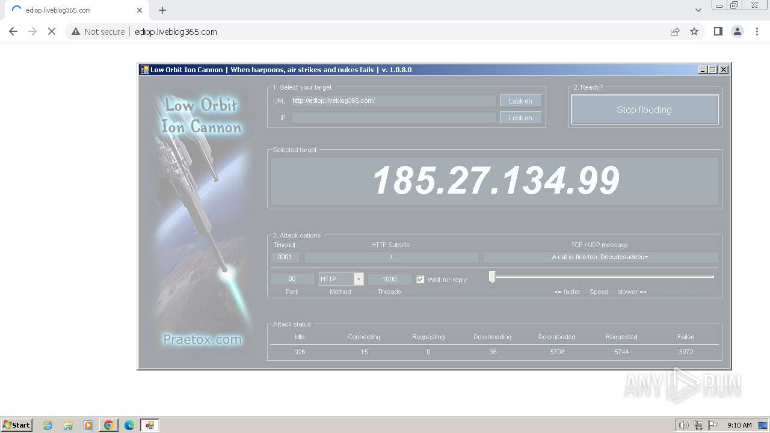This screenshot has height=433, width=770.
Task: Bookmark this page with the star icon
Action: 694,32
